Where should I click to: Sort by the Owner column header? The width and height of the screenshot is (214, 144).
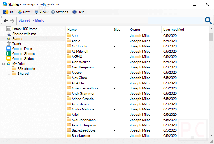click(x=145, y=30)
